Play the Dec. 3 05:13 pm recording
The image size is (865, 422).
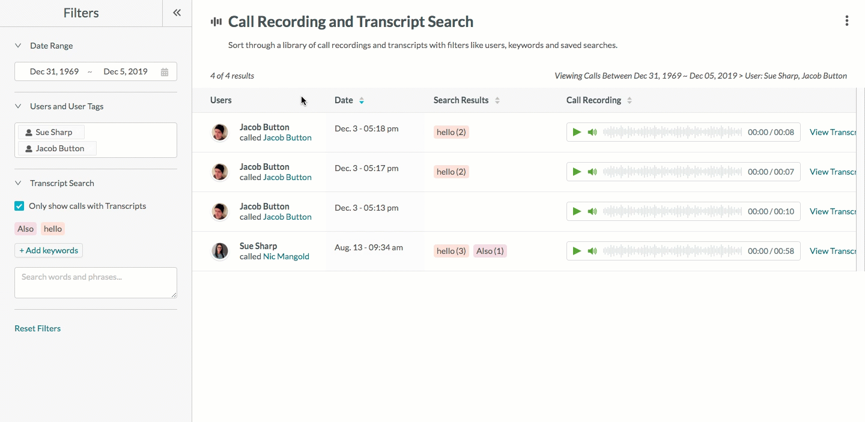[577, 211]
